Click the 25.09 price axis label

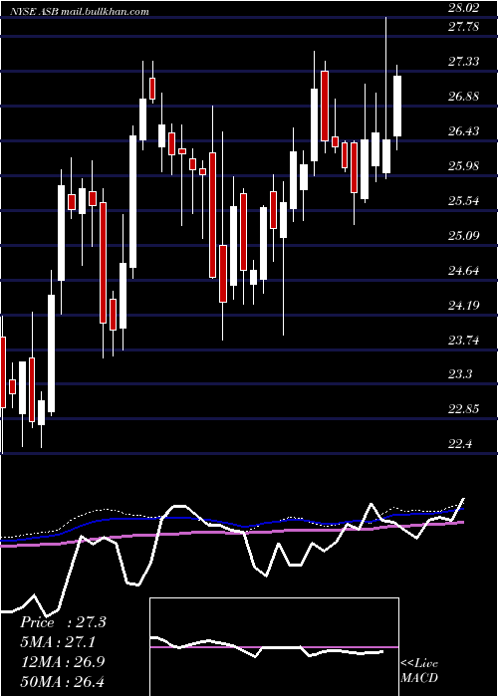pyautogui.click(x=463, y=236)
